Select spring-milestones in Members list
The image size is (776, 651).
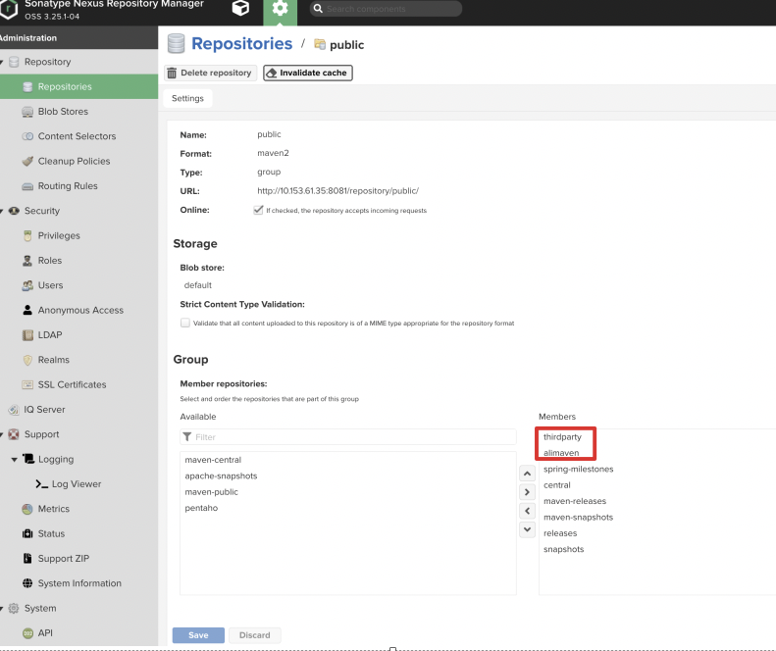coord(579,469)
